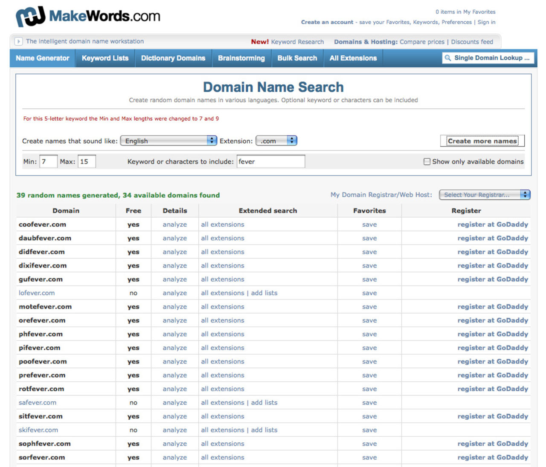
Task: Open Select Your Registrar dropdown
Action: pos(484,195)
